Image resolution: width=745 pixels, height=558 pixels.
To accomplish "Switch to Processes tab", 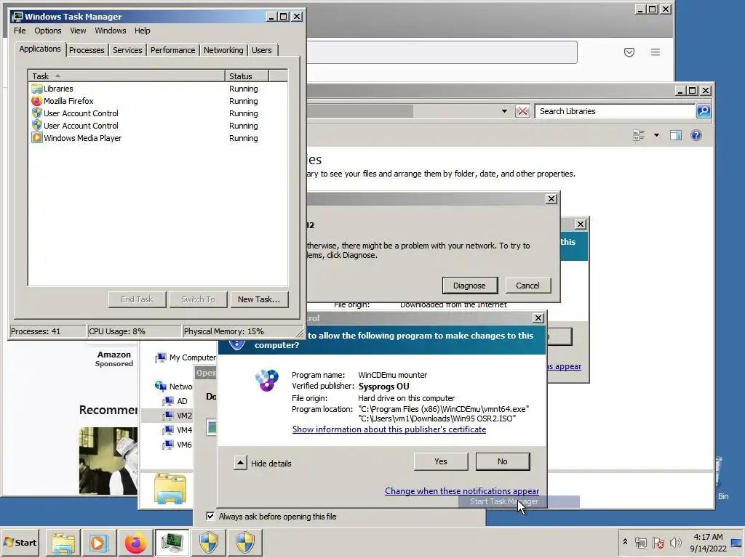I will click(87, 50).
